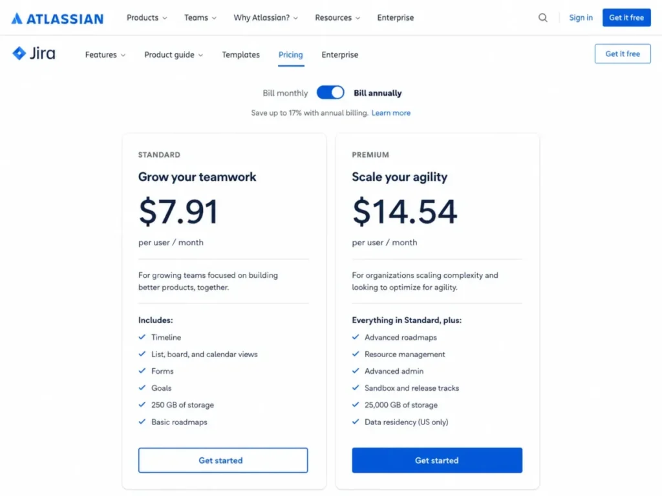Open Enterprise in the Jira subnav
Image resolution: width=662 pixels, height=496 pixels.
pos(340,55)
